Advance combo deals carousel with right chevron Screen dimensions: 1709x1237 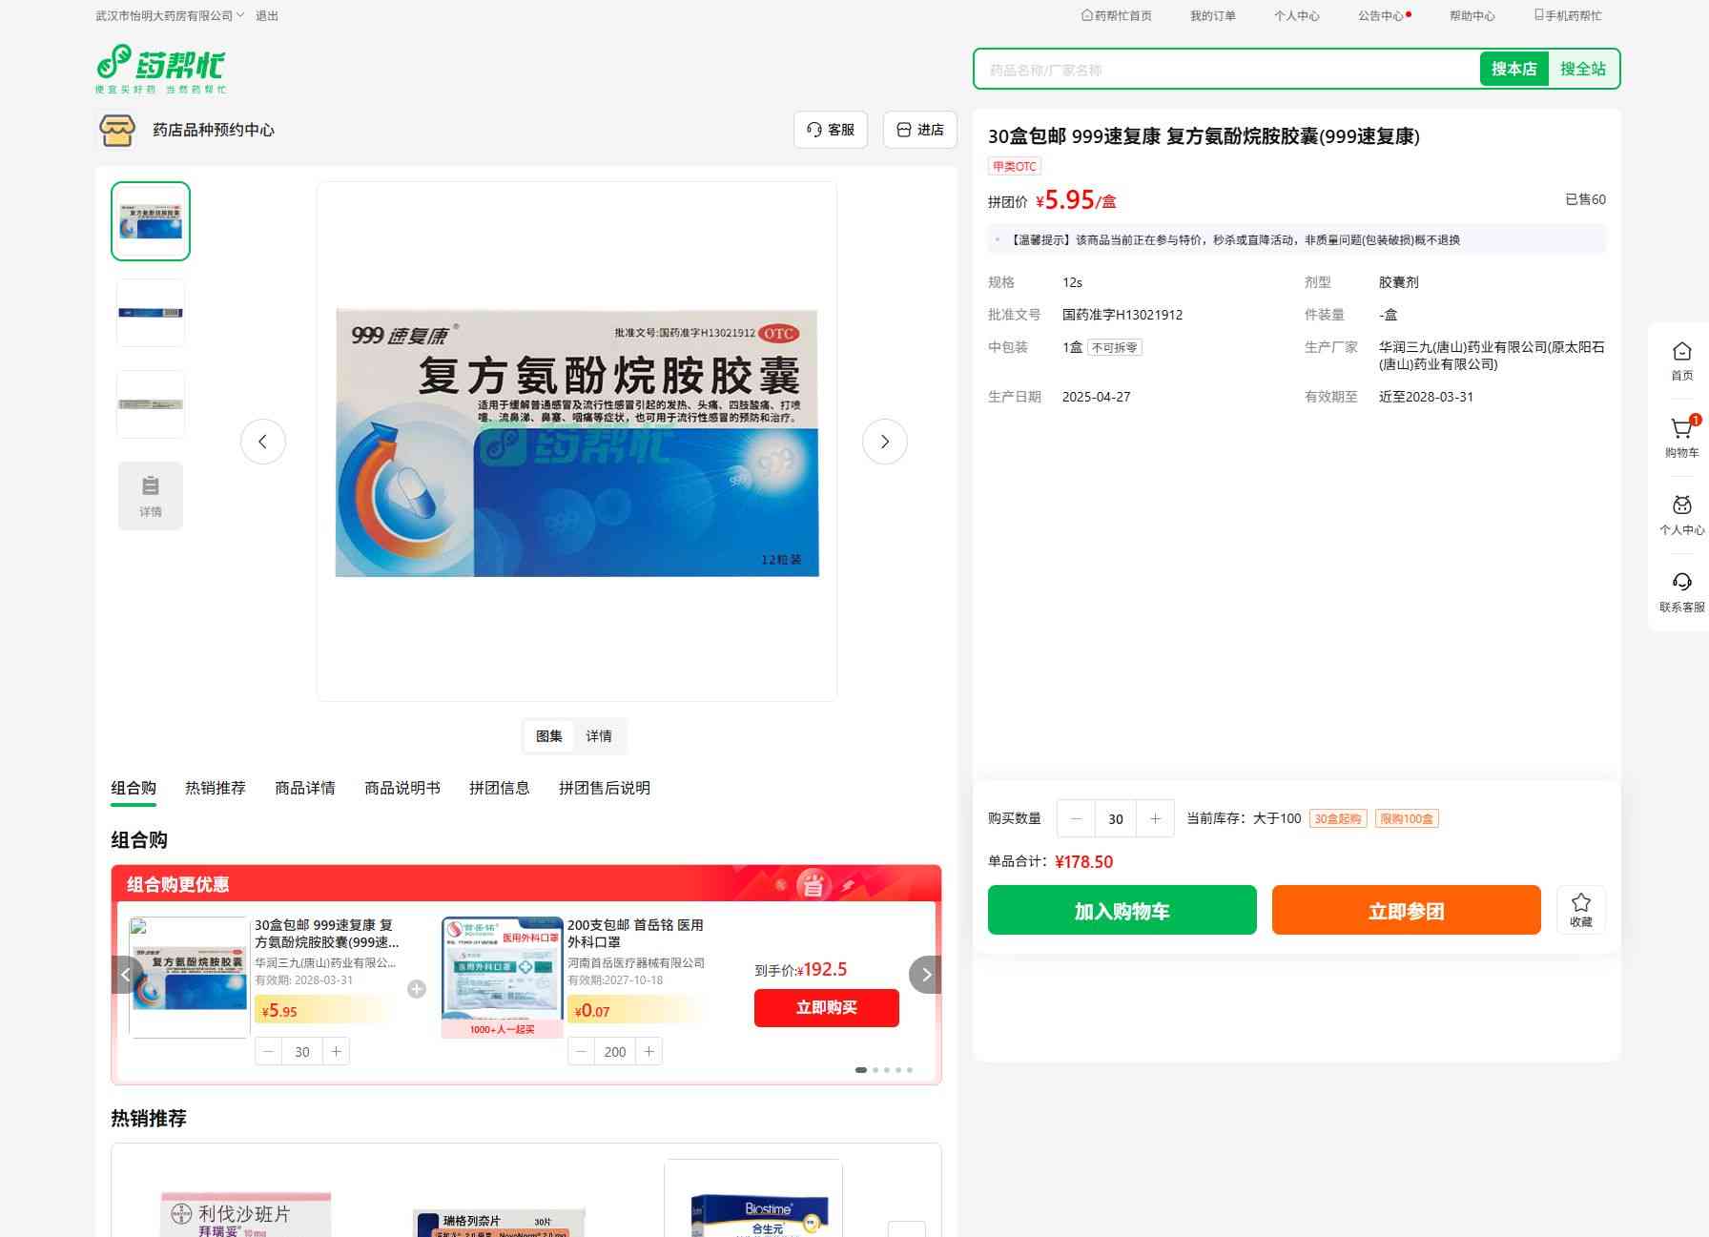pos(925,975)
